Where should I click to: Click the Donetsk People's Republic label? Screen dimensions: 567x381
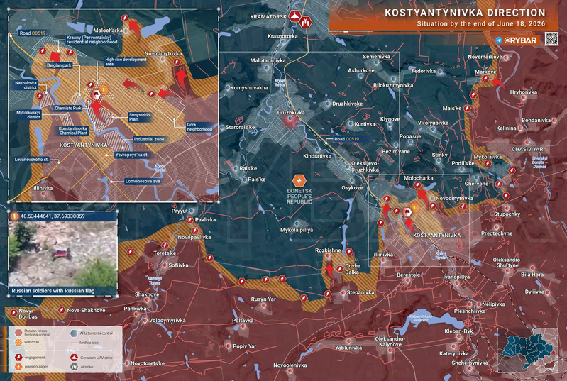coord(299,197)
